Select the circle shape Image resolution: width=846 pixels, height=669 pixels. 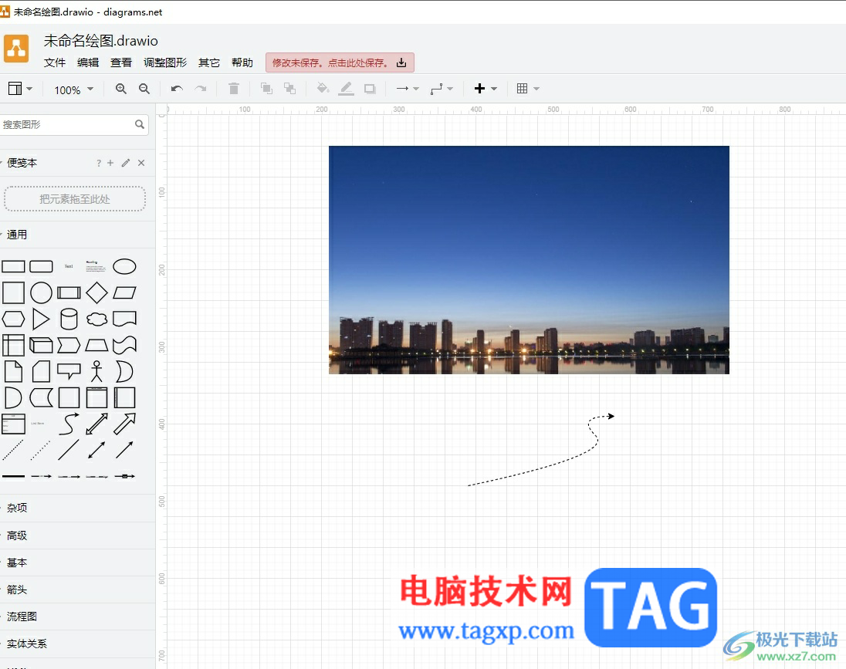click(41, 293)
